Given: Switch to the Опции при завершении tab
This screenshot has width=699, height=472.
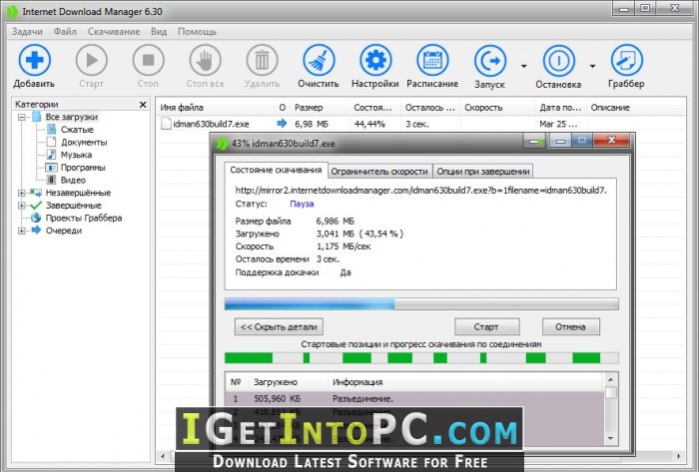Looking at the screenshot, I should 483,172.
